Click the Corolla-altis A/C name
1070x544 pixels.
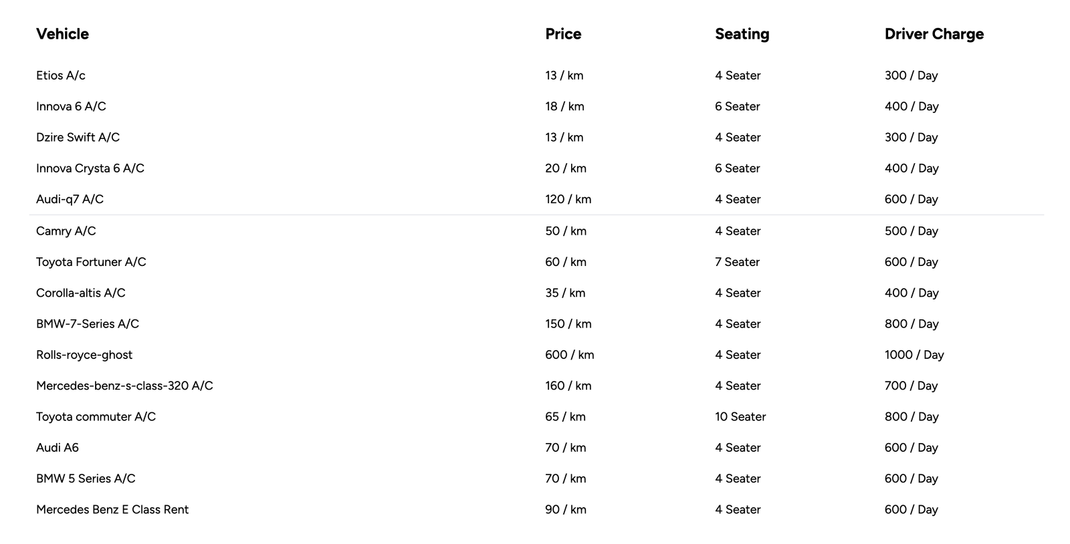81,293
